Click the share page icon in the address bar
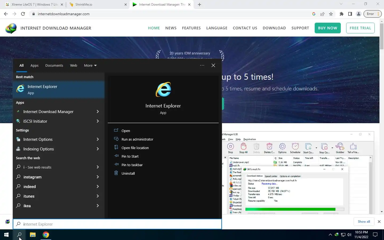The height and width of the screenshot is (240, 384). point(322,14)
